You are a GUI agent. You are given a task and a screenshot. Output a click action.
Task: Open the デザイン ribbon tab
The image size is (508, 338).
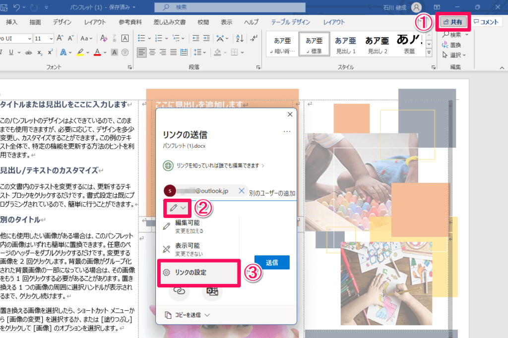[x=62, y=22]
